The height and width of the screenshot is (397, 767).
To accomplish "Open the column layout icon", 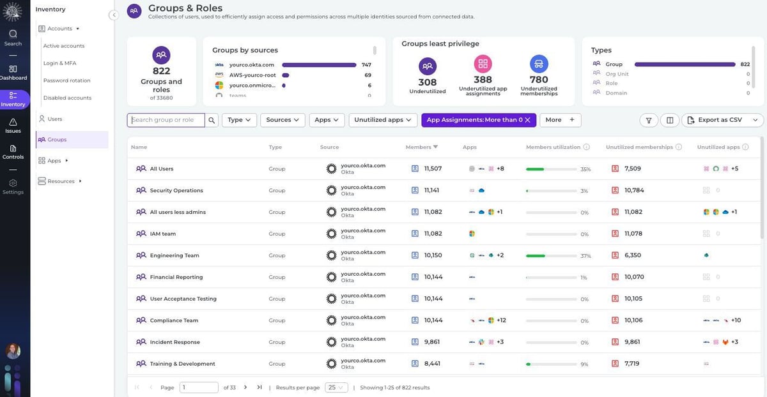I will point(669,120).
